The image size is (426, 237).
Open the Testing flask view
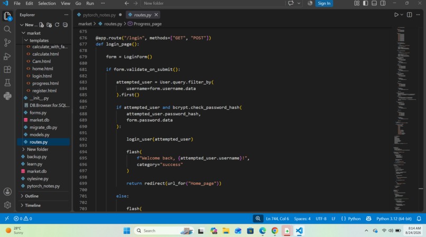7,82
